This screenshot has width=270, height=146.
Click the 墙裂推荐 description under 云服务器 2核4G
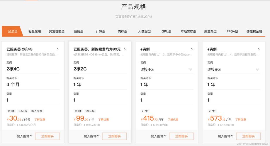click(x=32, y=55)
